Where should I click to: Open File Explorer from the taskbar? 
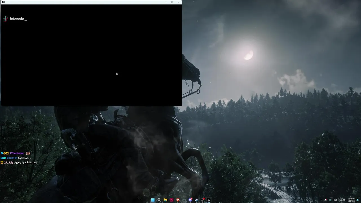pos(165,200)
